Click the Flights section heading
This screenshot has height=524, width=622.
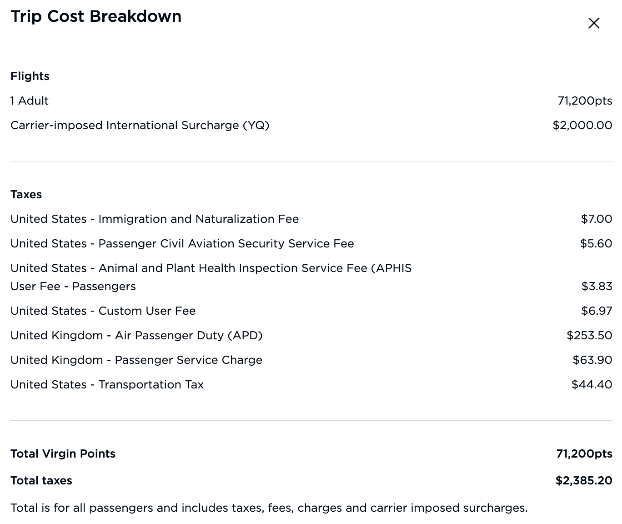coord(30,76)
